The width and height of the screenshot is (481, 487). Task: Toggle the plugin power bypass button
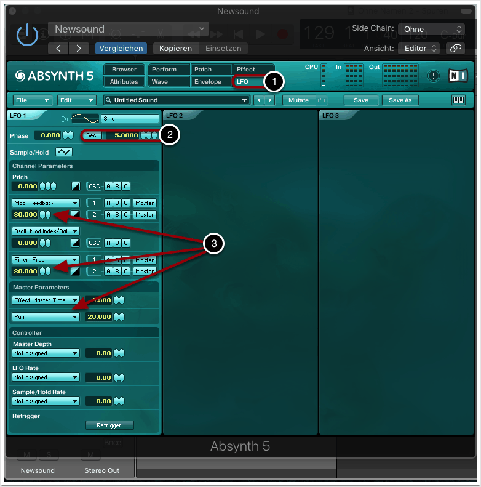[x=27, y=34]
